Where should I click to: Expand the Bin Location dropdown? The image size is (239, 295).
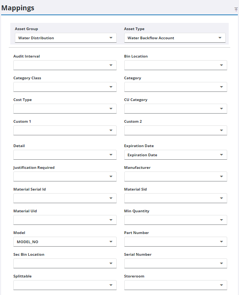176,65
